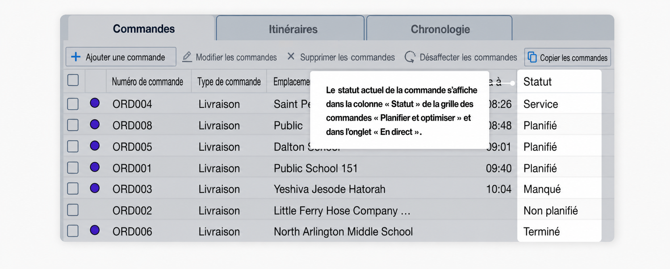Check the box for order ORD008
The height and width of the screenshot is (269, 670).
(73, 125)
